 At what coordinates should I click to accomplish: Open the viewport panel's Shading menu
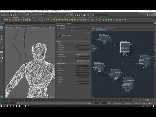pos(11,26)
